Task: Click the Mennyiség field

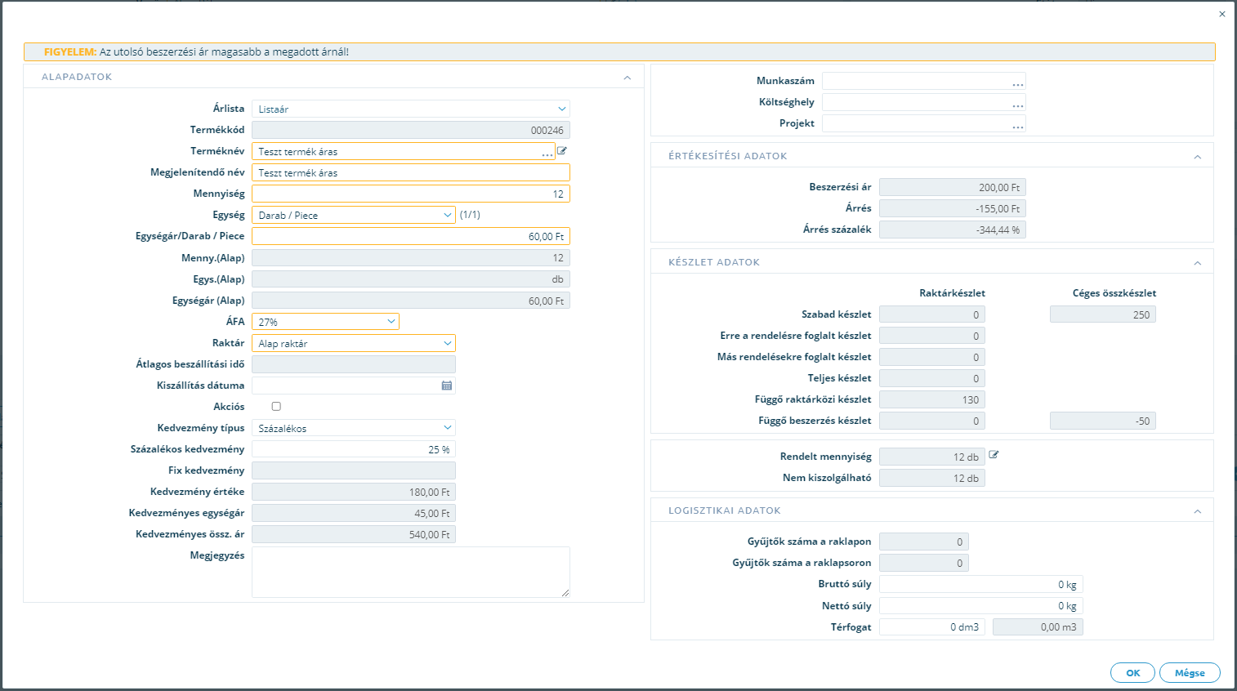Action: pos(411,194)
